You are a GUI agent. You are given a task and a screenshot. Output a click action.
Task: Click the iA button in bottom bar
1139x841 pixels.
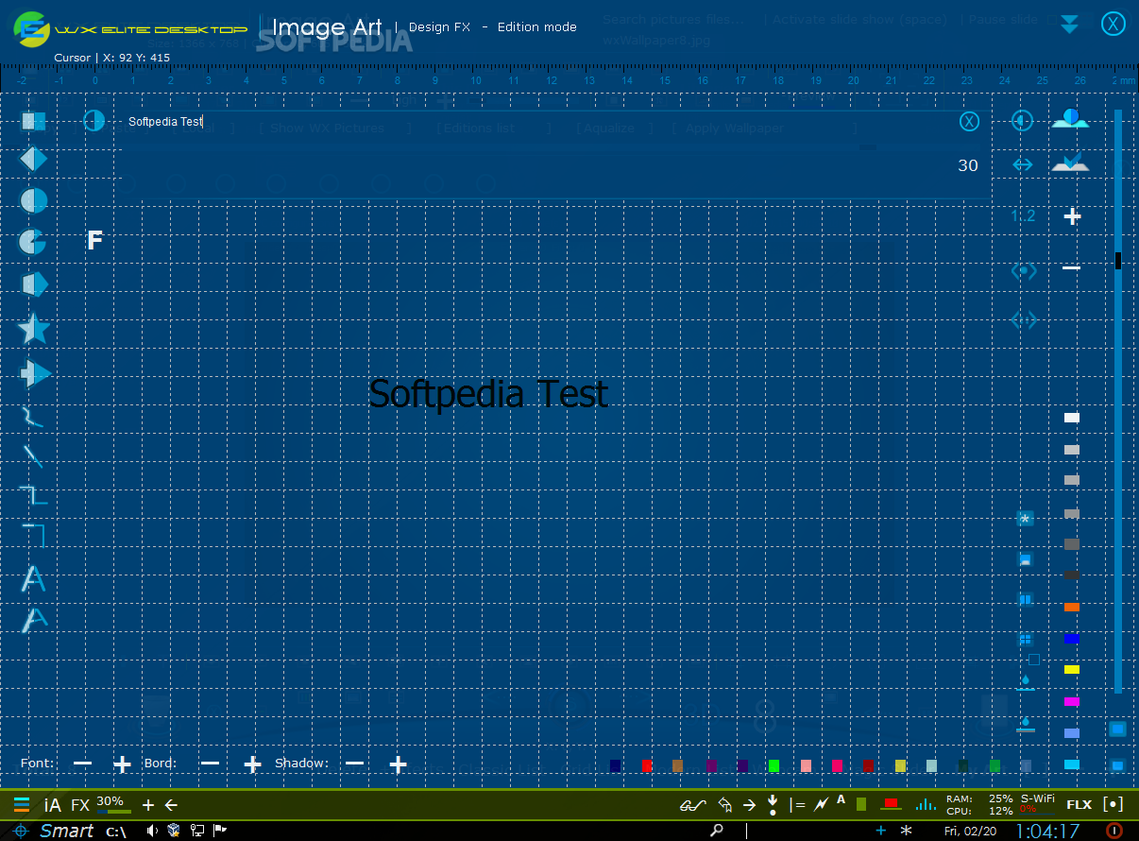click(53, 805)
